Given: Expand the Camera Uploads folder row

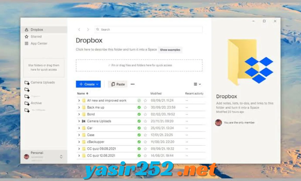Looking at the screenshot, I should [x=79, y=121].
